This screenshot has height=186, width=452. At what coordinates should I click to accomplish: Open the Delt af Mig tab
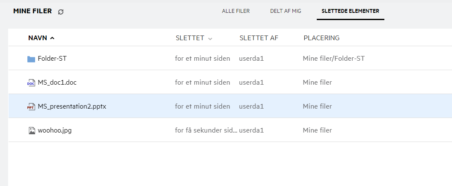pyautogui.click(x=285, y=11)
